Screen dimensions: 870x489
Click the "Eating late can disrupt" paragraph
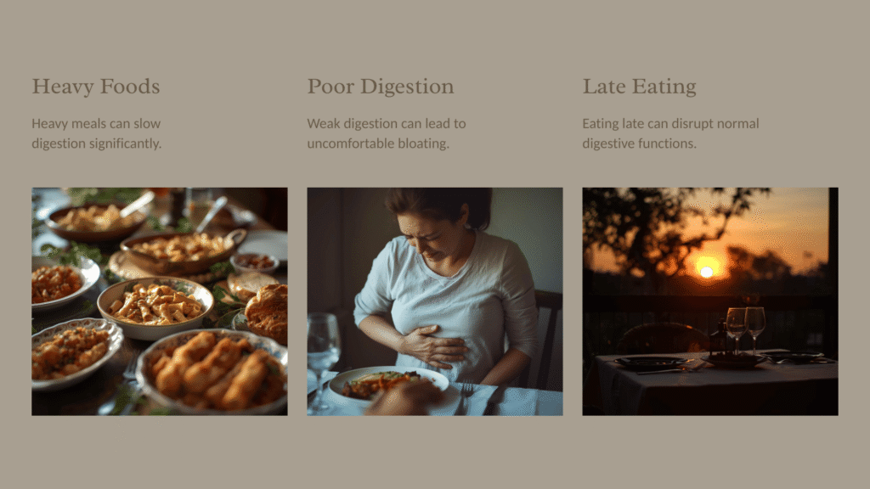click(x=670, y=133)
